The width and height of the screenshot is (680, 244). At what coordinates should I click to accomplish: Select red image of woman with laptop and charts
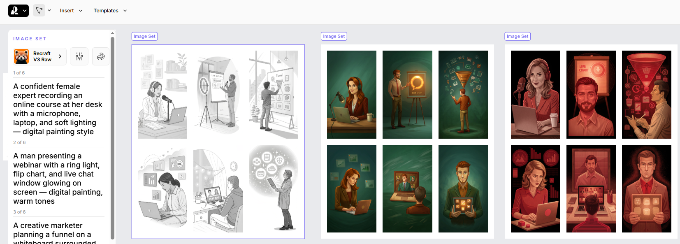[536, 188]
